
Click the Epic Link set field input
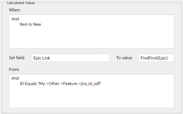coord(70,58)
